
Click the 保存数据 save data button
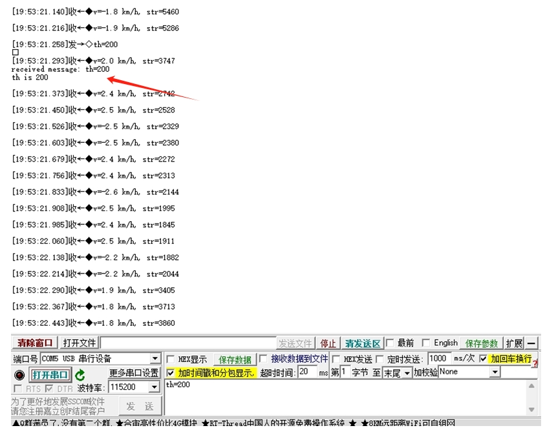(x=234, y=359)
